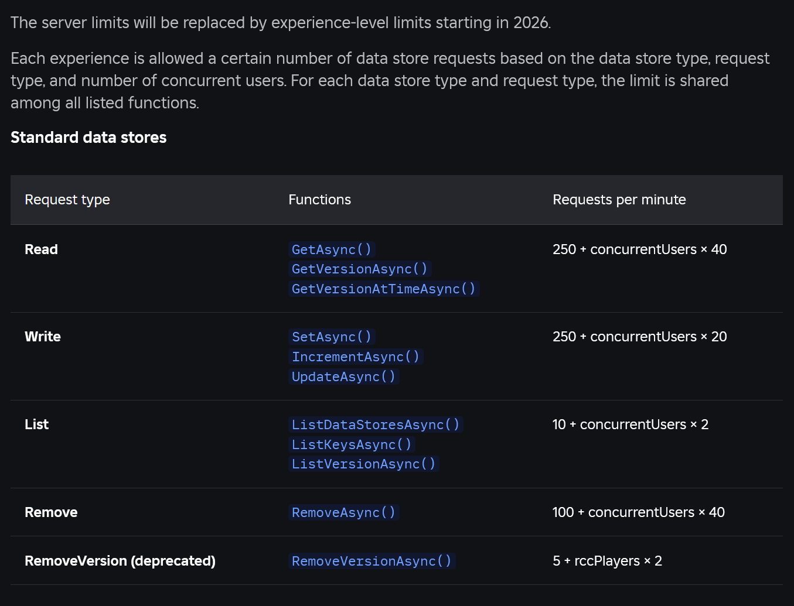Click the GetVersionAtTimeAsync() link

coord(384,289)
